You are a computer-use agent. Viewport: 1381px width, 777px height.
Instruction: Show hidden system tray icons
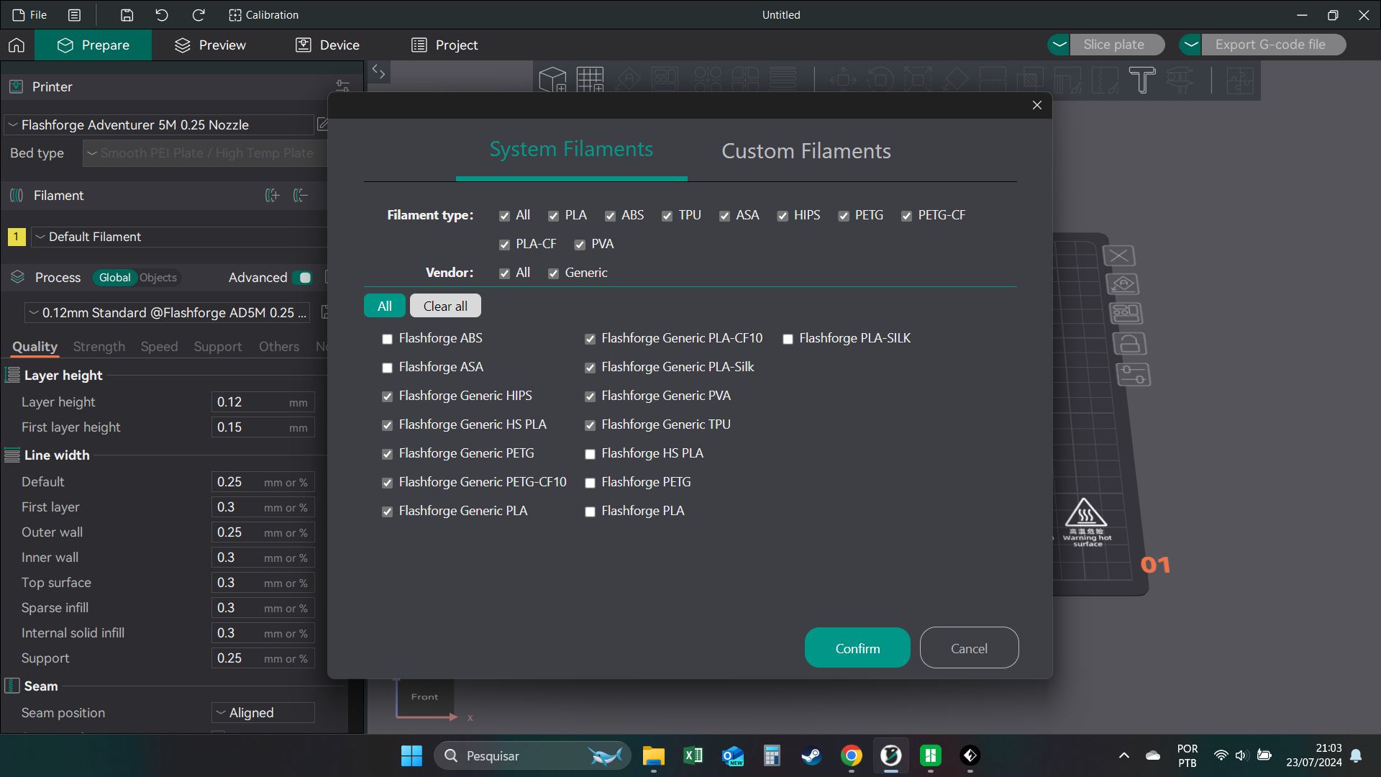(1124, 755)
